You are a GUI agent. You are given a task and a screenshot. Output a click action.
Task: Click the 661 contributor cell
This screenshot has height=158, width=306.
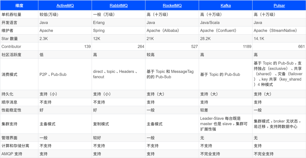279,47
